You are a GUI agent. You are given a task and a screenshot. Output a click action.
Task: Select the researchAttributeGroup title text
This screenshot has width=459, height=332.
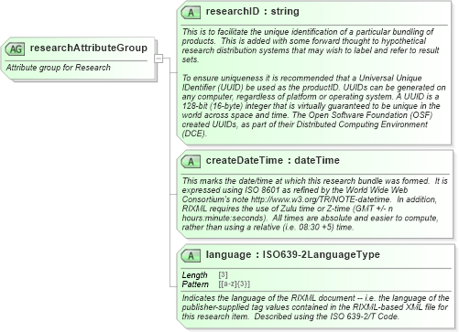89,48
